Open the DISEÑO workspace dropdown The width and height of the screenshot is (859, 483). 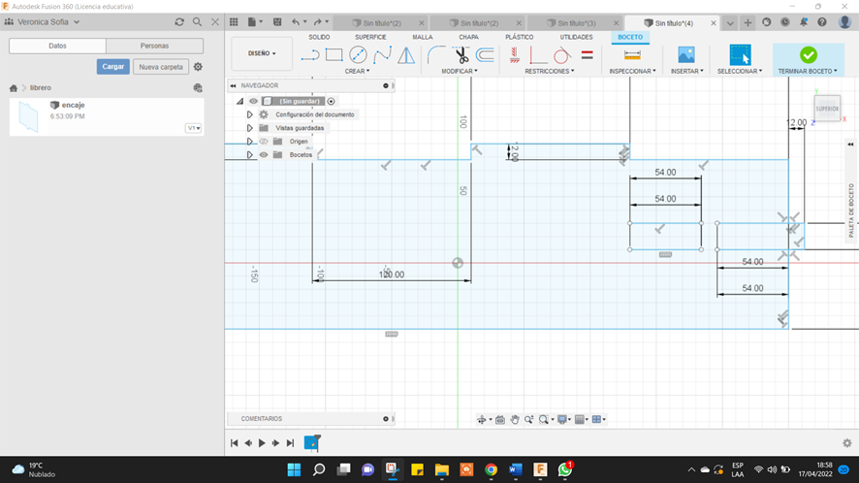[x=262, y=53]
